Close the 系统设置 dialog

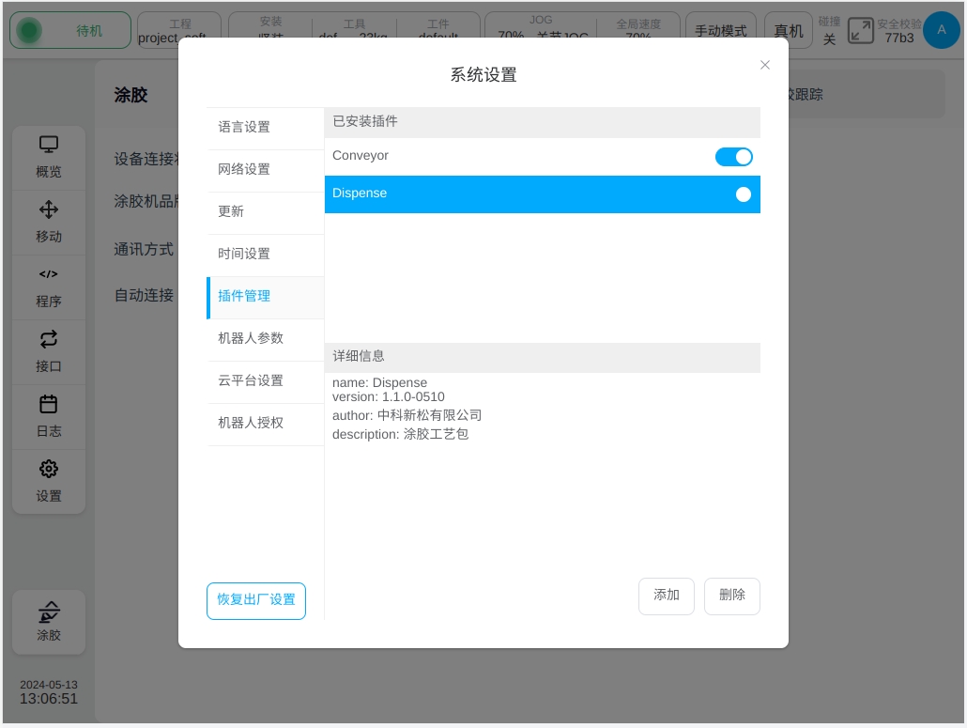tap(765, 65)
